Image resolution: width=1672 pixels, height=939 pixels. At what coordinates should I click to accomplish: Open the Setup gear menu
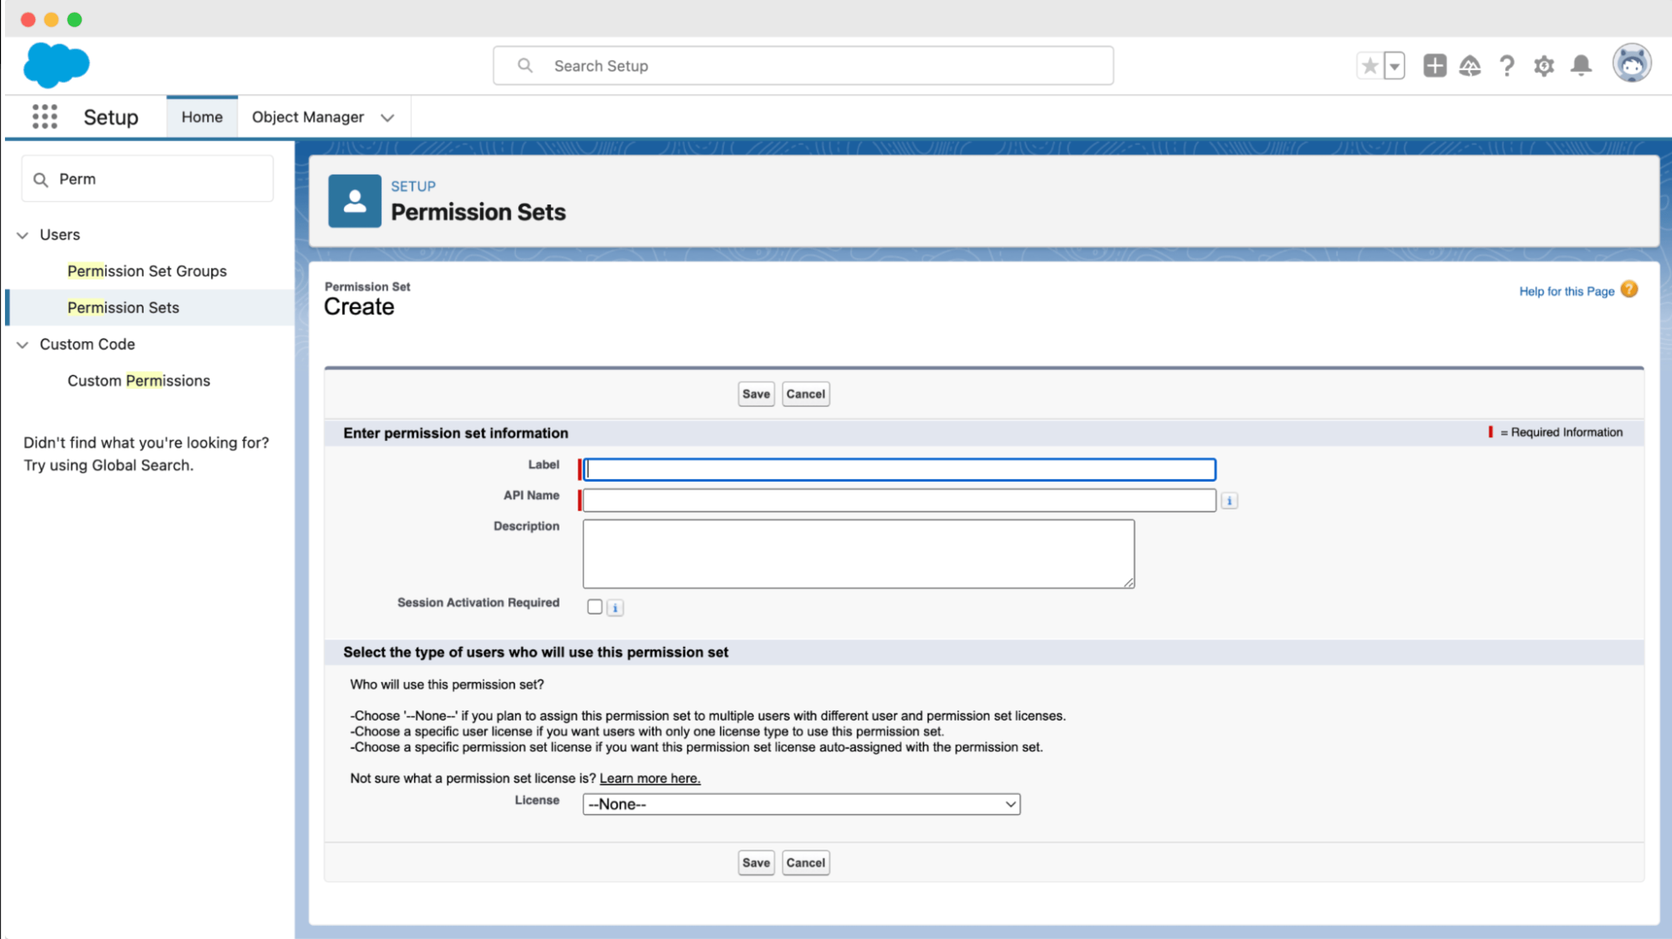tap(1544, 65)
